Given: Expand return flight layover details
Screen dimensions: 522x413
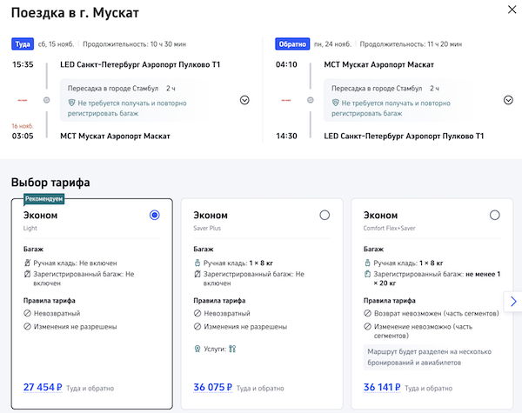Looking at the screenshot, I should pos(508,100).
